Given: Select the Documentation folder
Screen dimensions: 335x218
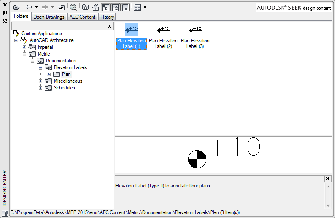Looking at the screenshot, I should click(61, 61).
